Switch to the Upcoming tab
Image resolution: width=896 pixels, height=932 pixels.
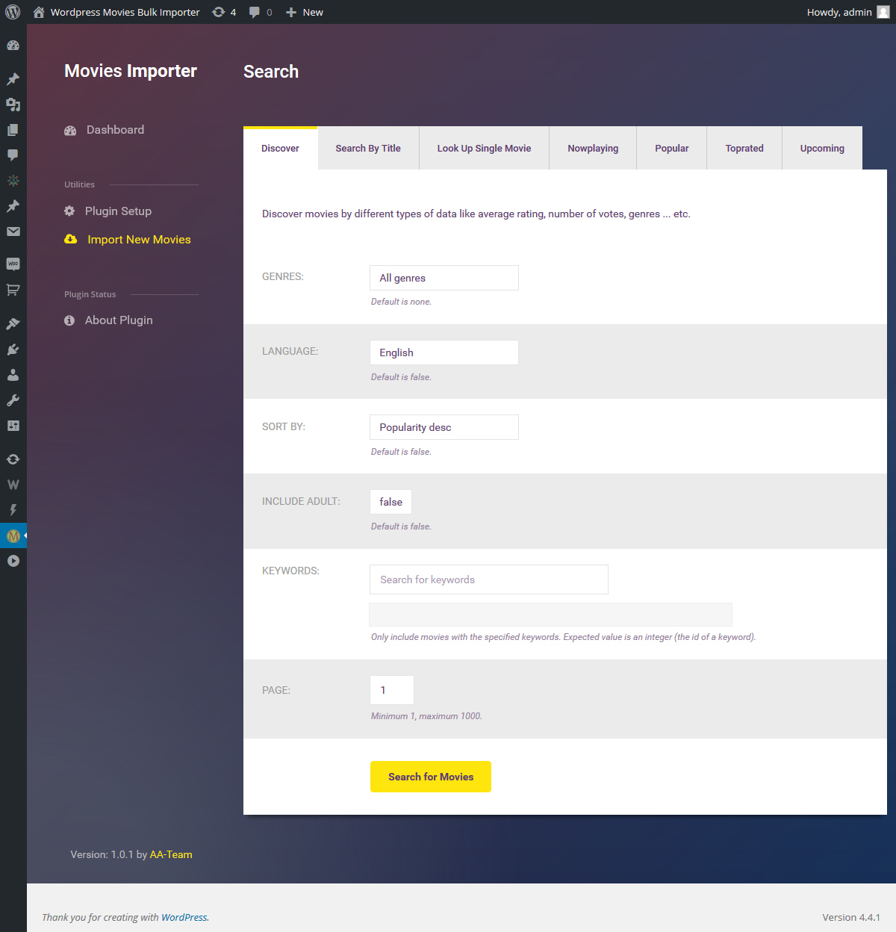[x=822, y=149]
